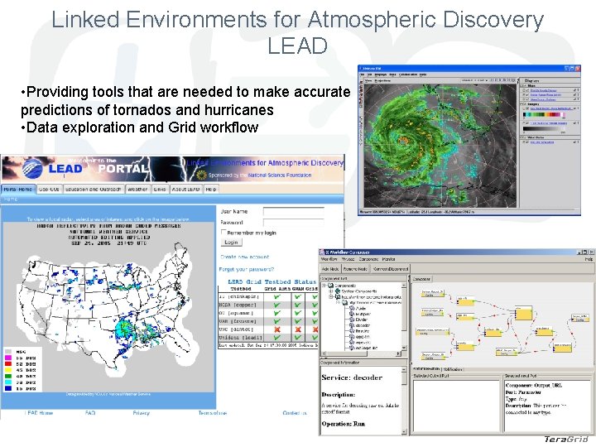
Task: Select the Divider component in the tree
Action: coord(362,320)
